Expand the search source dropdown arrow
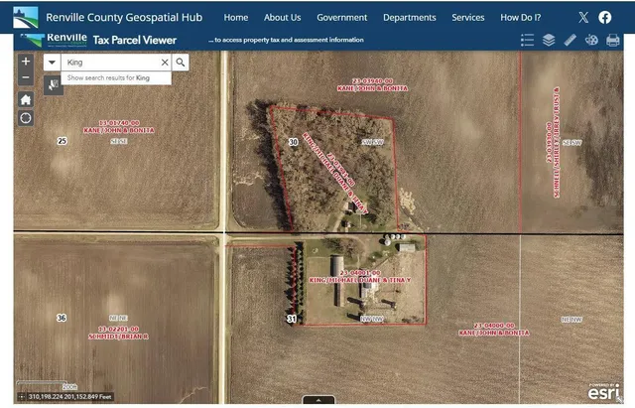The width and height of the screenshot is (635, 408). (52, 62)
